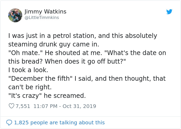This screenshot has width=181, height=129.
Task: Click the 1,825 replies number
Action: coord(21,123)
